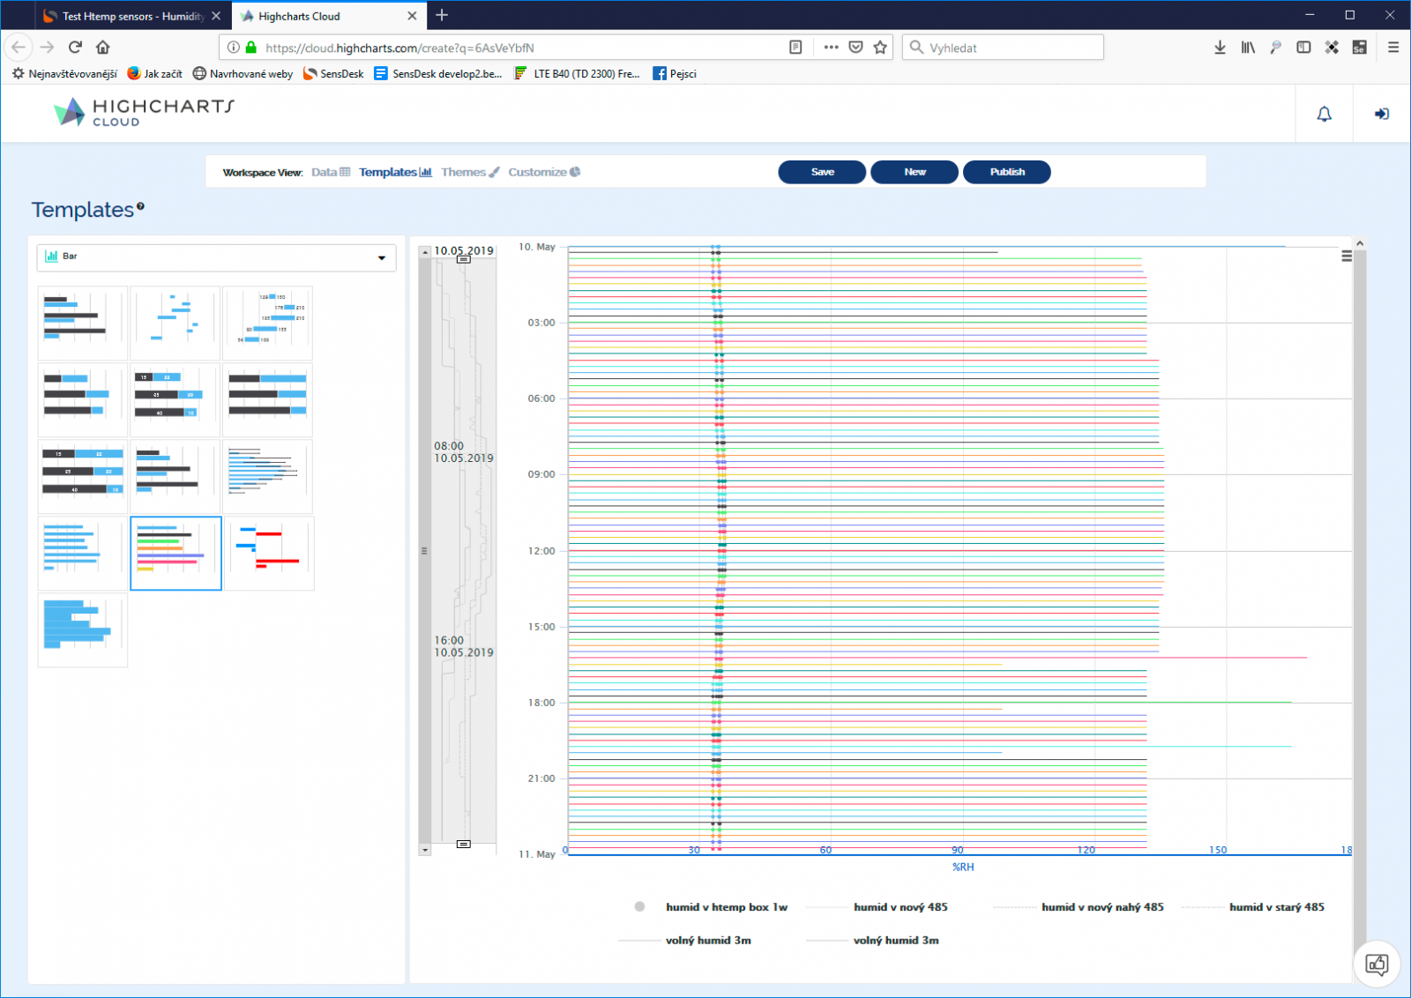Toggle humid v starý 485 legend item
Screen dimensions: 1411x998
pyautogui.click(x=1253, y=906)
